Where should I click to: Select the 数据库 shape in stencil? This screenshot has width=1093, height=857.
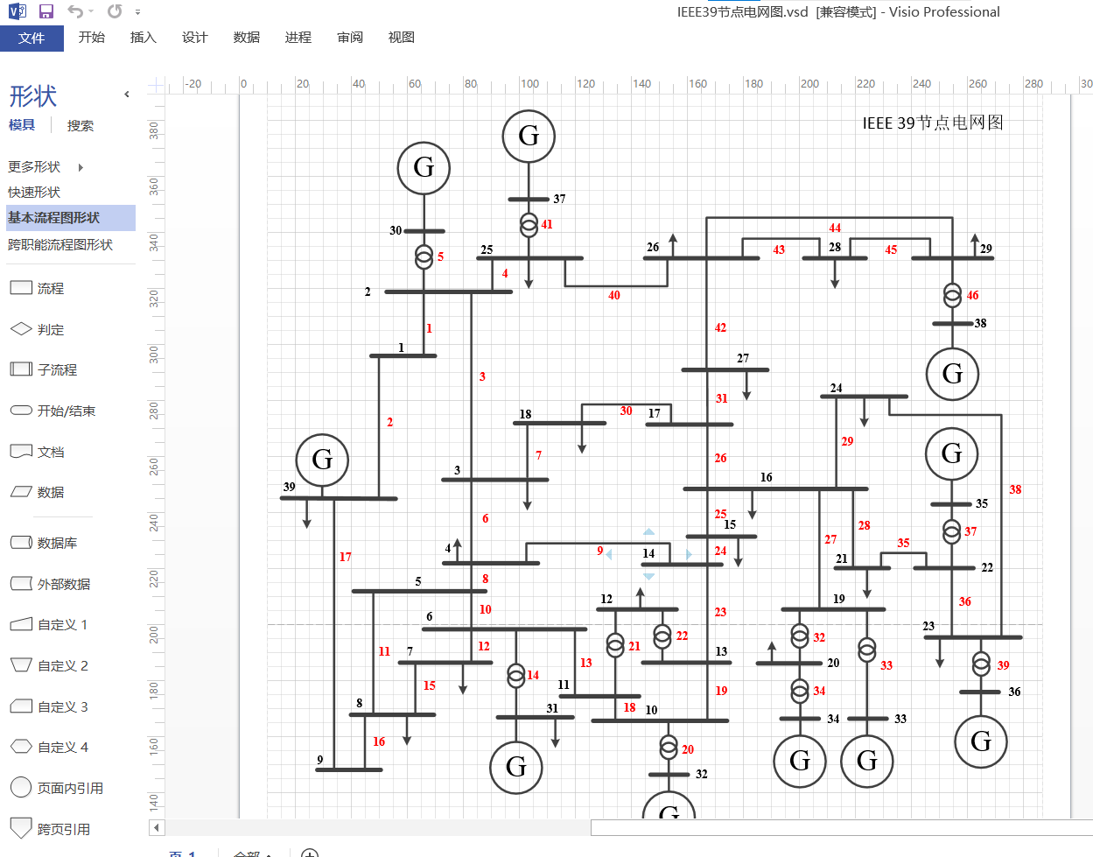click(44, 543)
